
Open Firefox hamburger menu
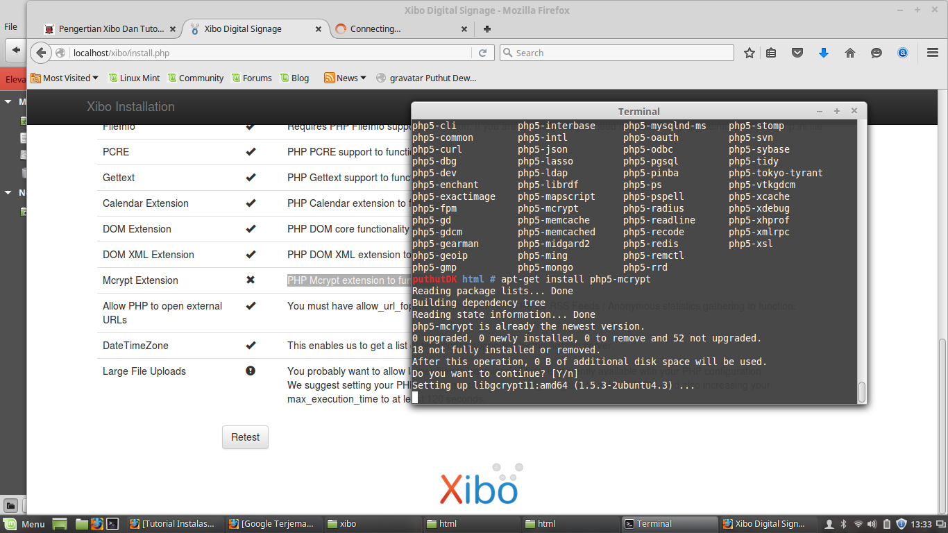point(933,53)
